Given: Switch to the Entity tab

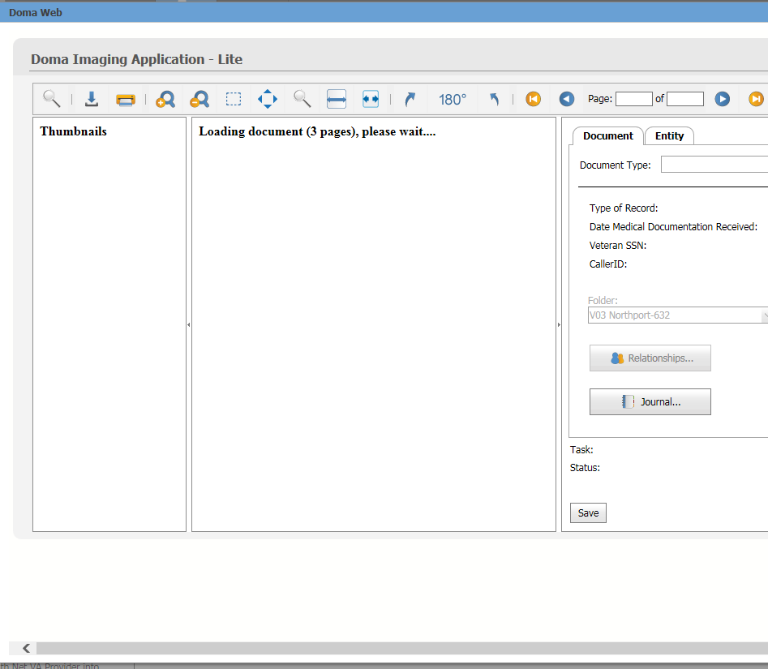Looking at the screenshot, I should (669, 135).
